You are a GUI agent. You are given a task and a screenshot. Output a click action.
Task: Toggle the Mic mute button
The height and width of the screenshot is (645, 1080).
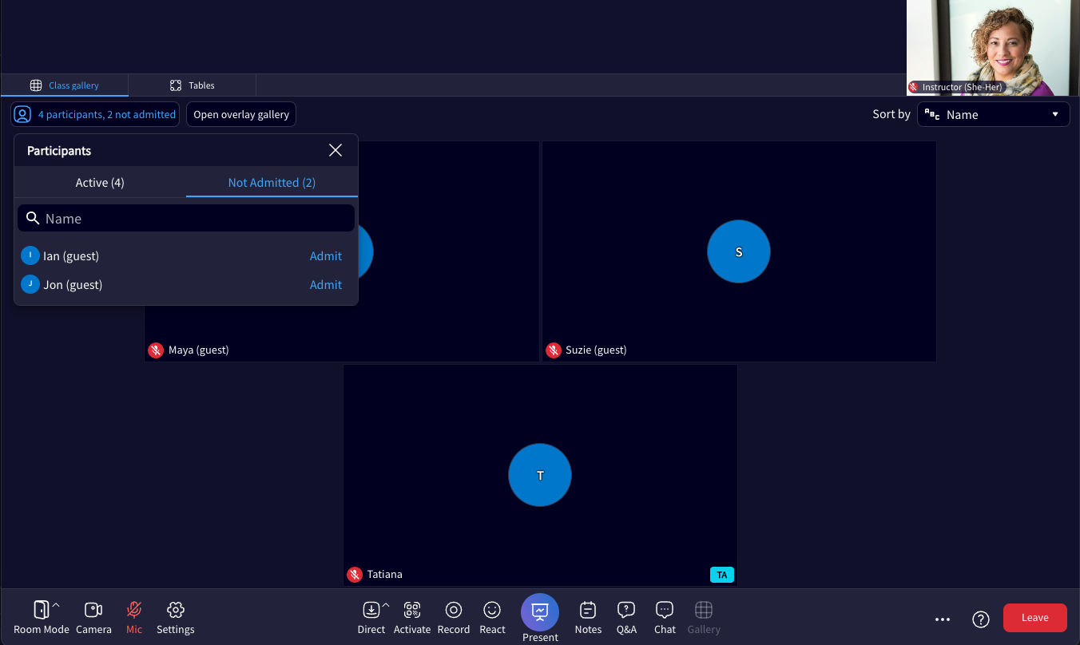coord(134,611)
